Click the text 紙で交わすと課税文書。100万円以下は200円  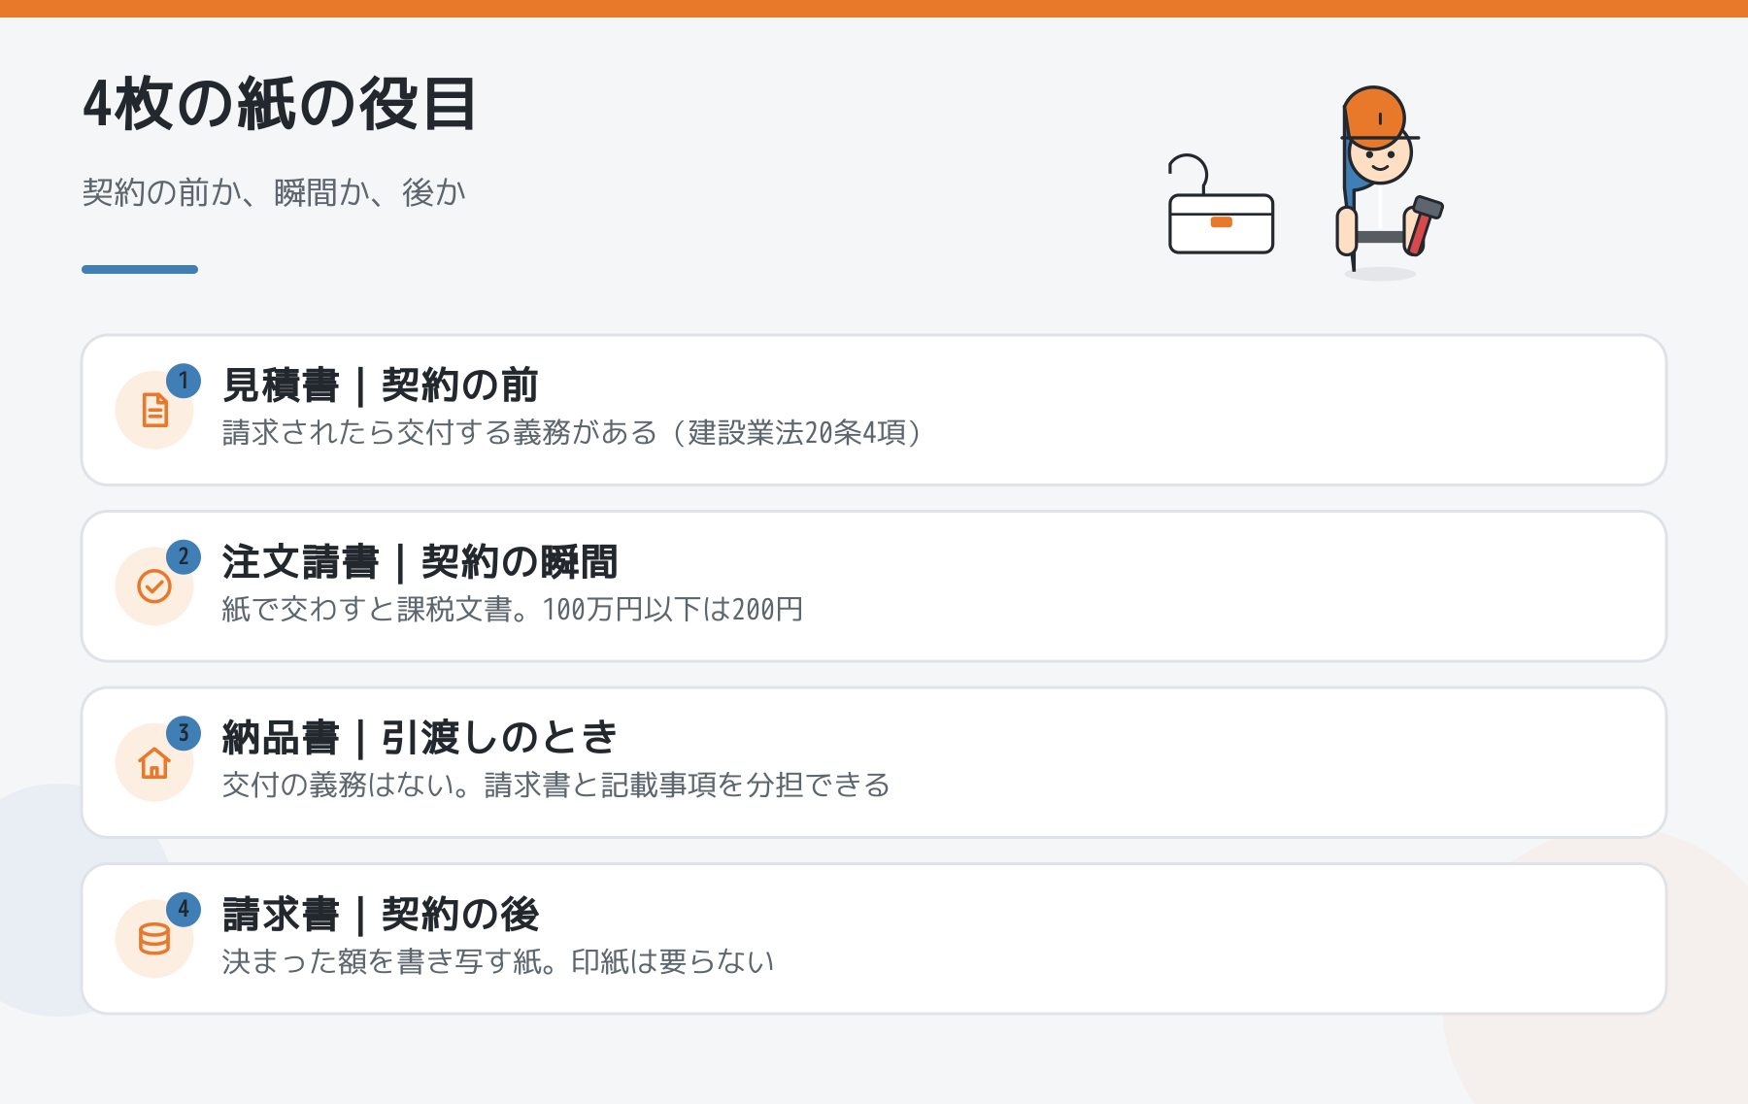[512, 609]
